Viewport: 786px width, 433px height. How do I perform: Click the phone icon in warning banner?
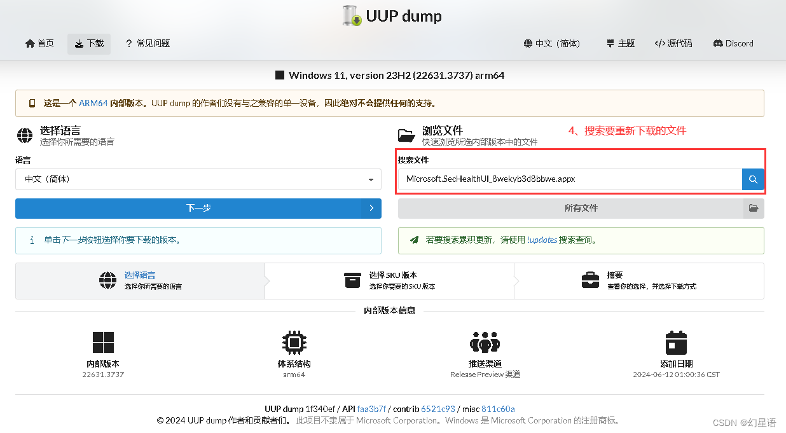[32, 103]
